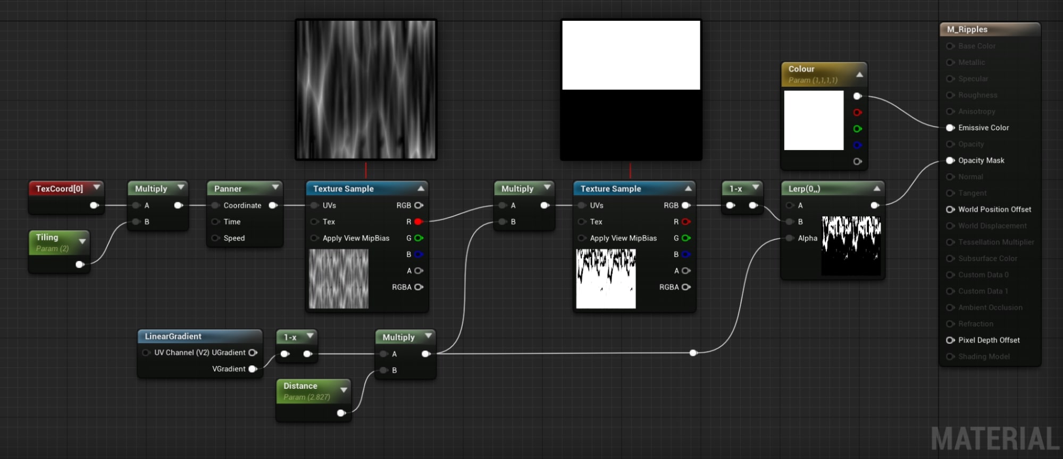Collapse the Colour parameter node arrow

859,74
